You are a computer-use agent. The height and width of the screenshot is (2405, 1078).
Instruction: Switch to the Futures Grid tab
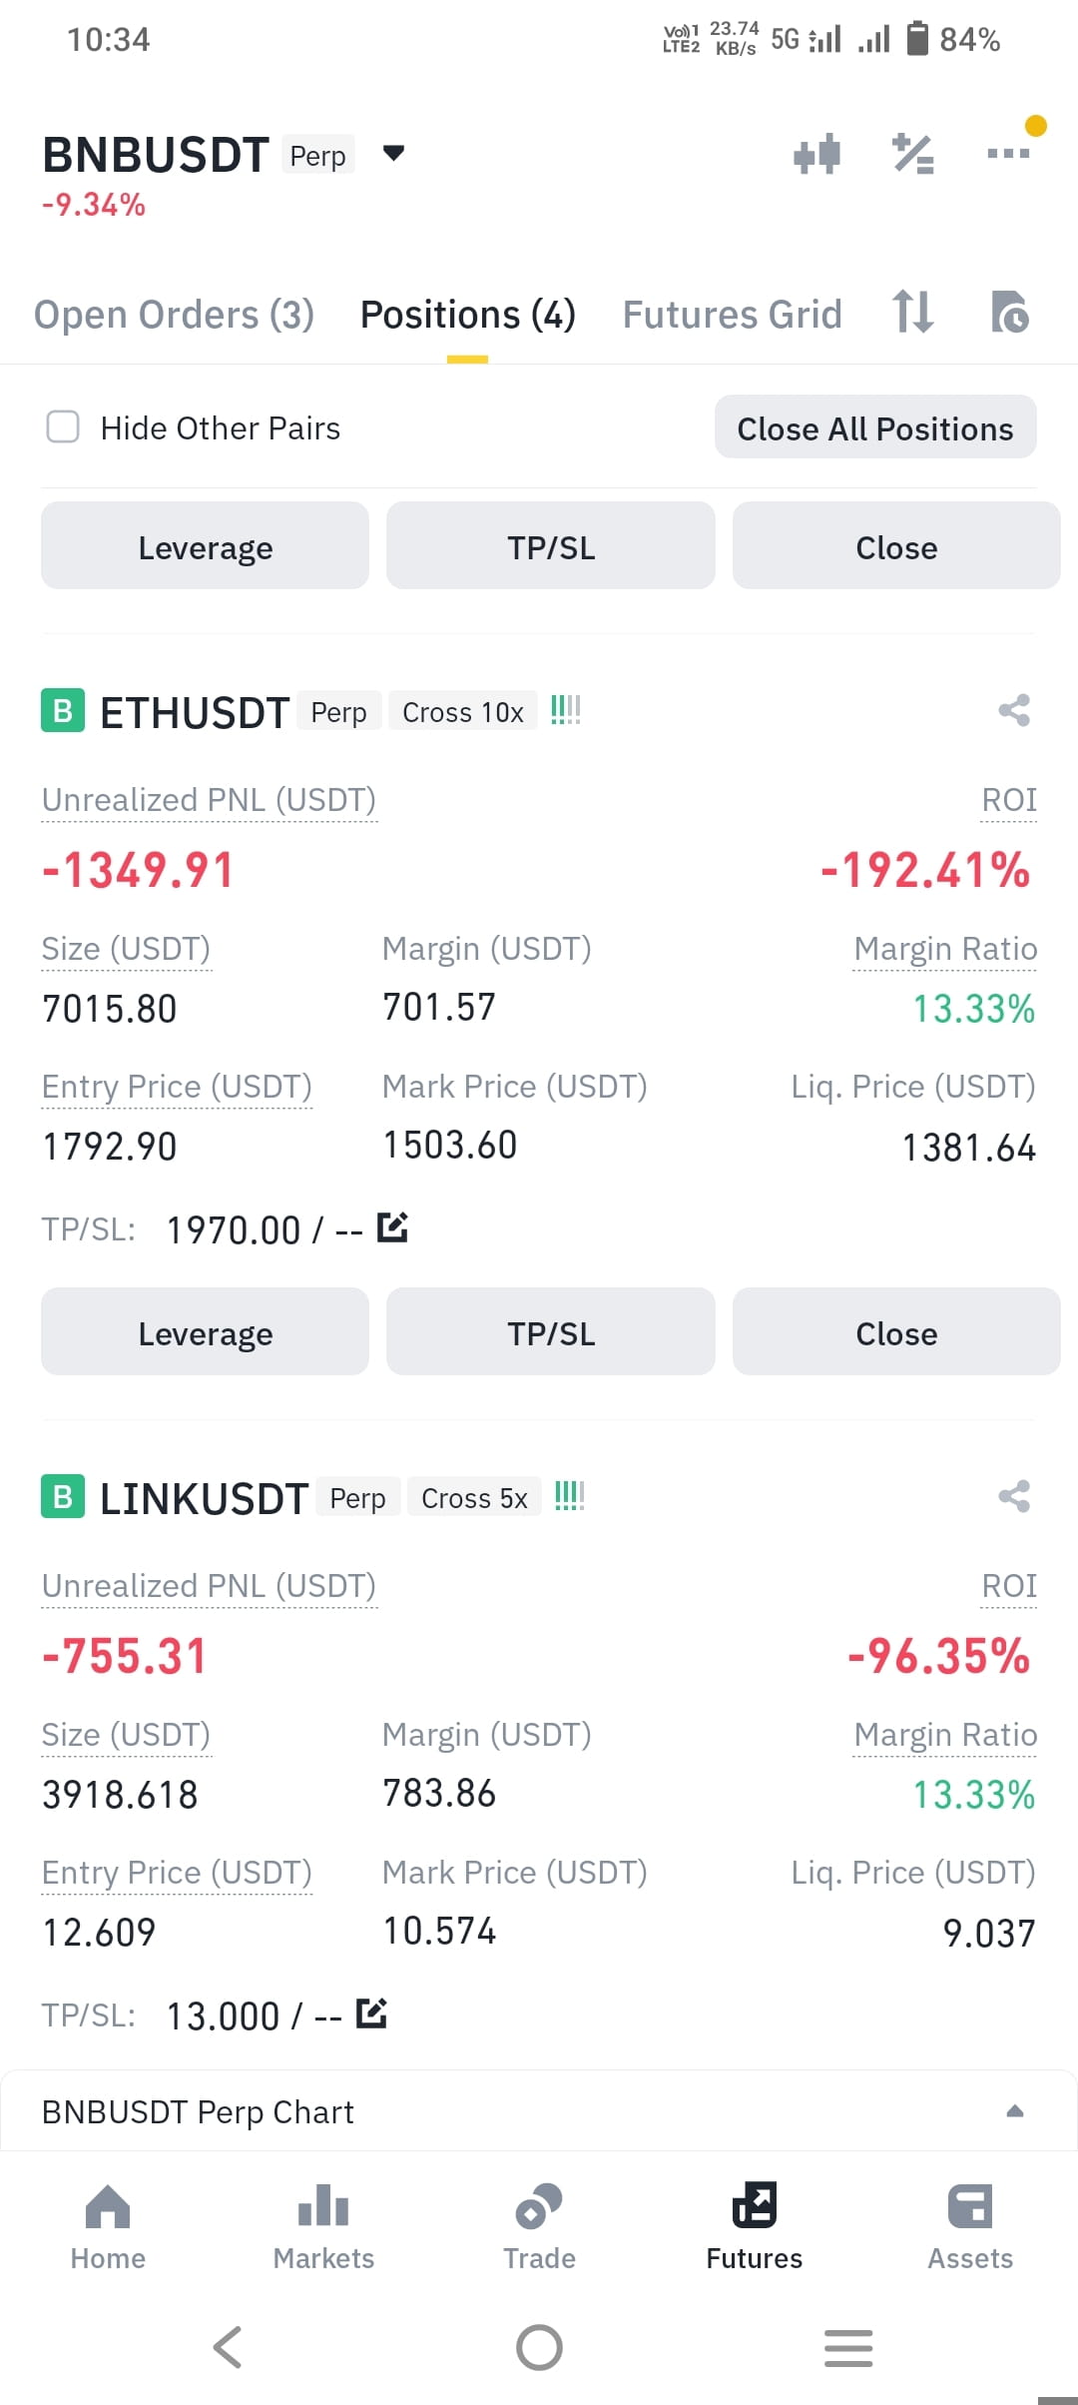[x=732, y=315]
